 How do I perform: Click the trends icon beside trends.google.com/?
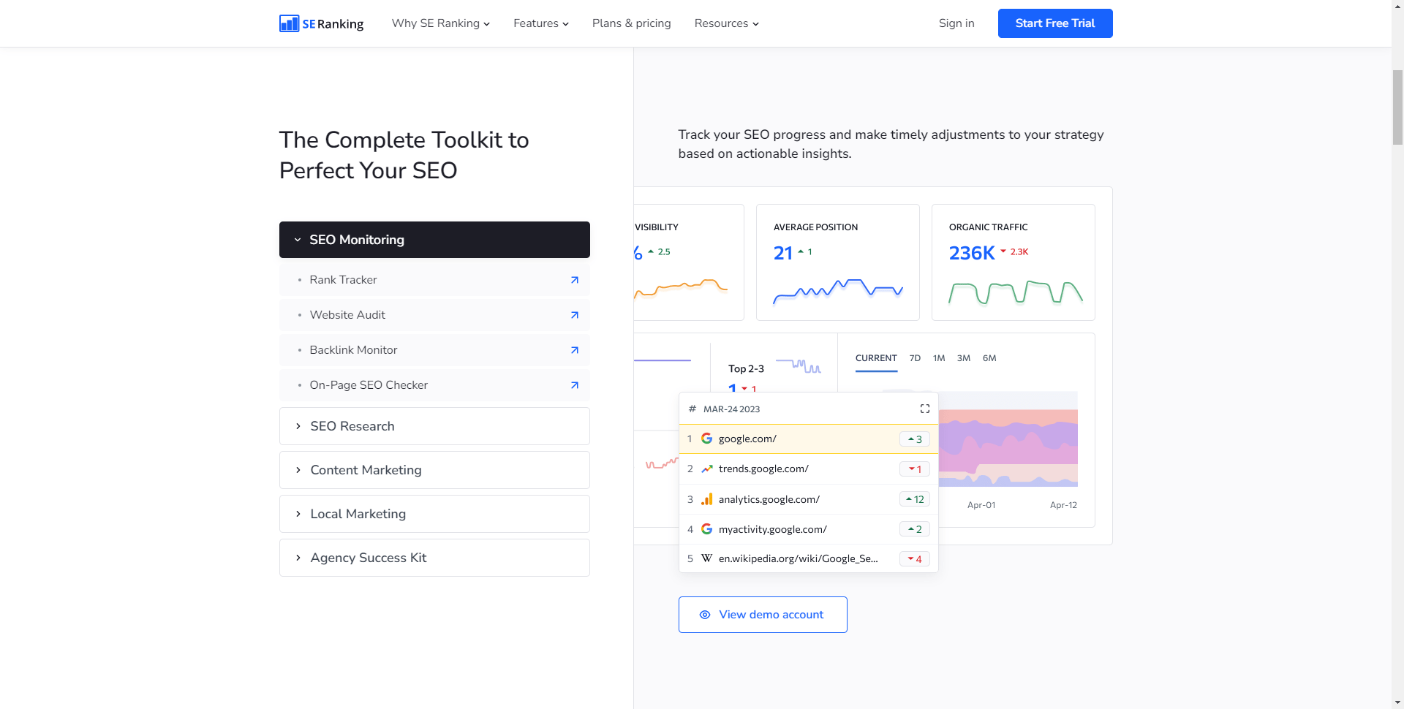[x=707, y=469]
